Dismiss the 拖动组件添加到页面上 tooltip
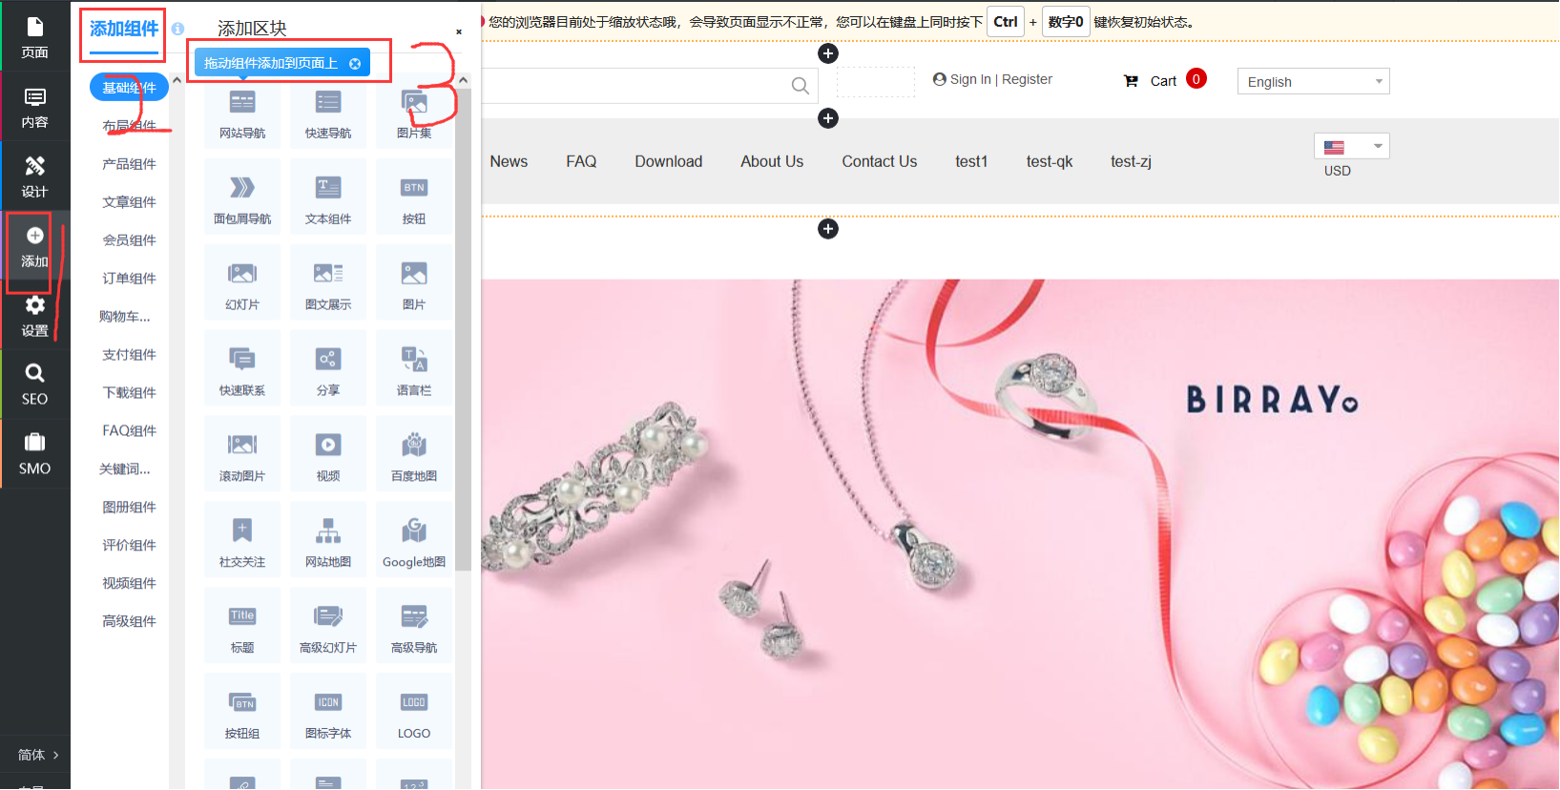Viewport: 1560px width, 790px height. pos(355,63)
